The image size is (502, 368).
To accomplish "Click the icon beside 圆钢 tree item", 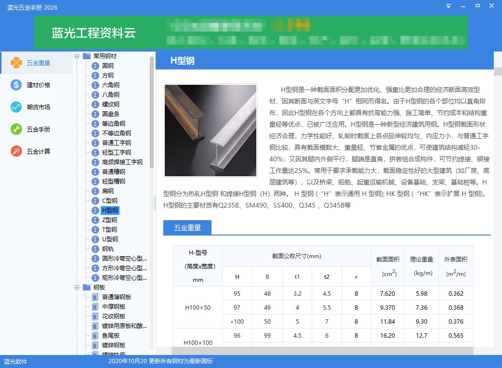I will [x=95, y=66].
